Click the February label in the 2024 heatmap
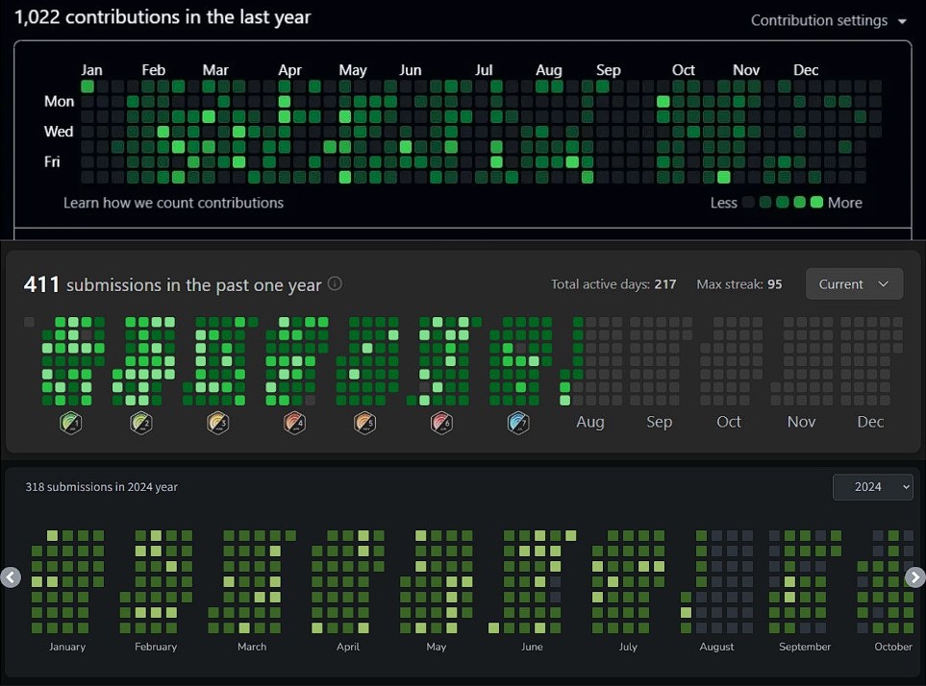The width and height of the screenshot is (926, 686). point(156,647)
